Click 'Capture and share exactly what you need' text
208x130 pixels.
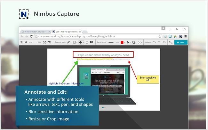(103, 55)
